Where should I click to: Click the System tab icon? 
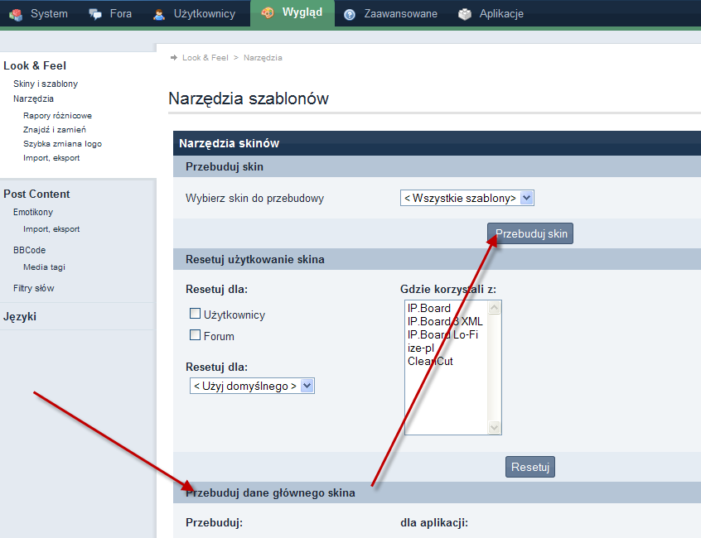coord(16,14)
